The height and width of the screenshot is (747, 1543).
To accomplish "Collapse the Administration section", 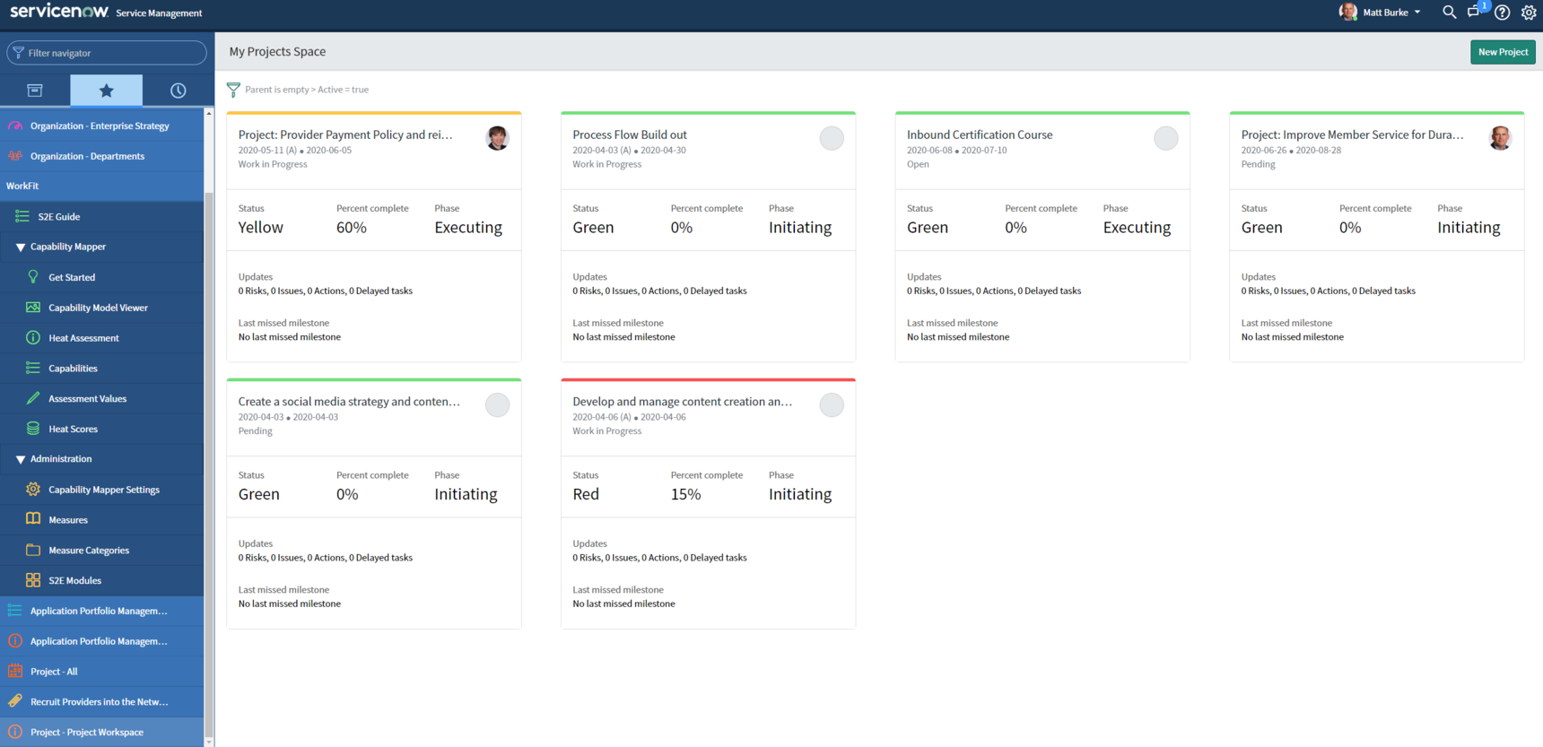I will click(x=21, y=459).
